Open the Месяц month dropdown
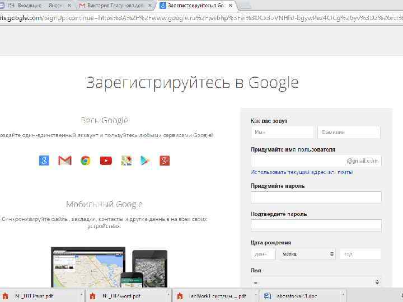The height and width of the screenshot is (302, 403). point(308,254)
